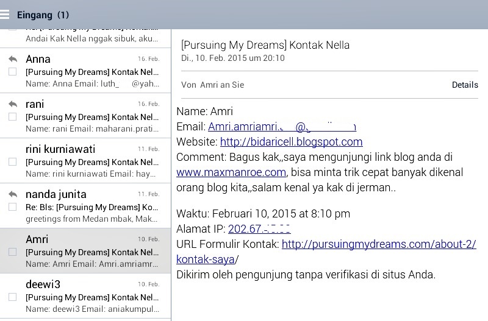The width and height of the screenshot is (488, 321).
Task: Open the hamburger menu icon
Action: tap(5, 15)
